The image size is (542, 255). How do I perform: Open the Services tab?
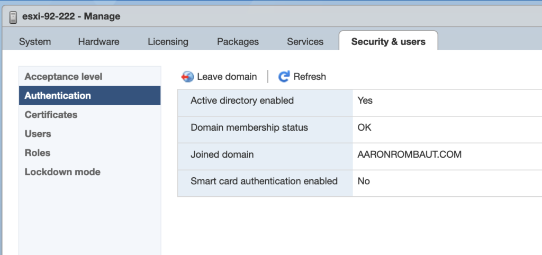pyautogui.click(x=305, y=42)
